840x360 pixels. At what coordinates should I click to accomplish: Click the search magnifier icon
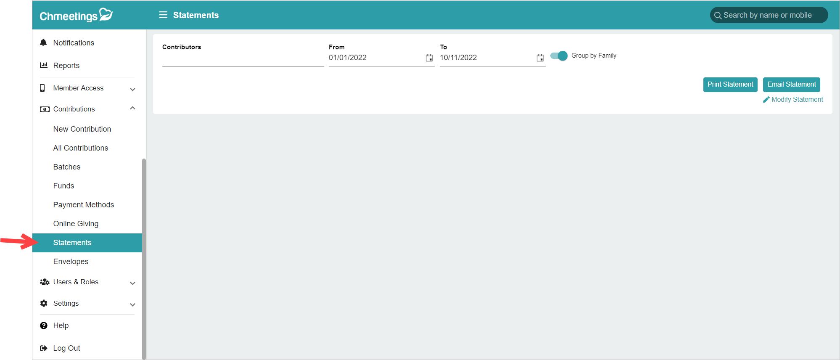(x=718, y=16)
